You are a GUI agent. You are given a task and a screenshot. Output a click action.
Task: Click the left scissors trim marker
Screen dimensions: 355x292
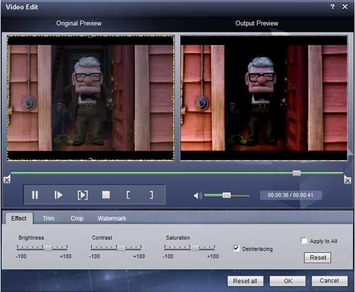click(x=7, y=180)
